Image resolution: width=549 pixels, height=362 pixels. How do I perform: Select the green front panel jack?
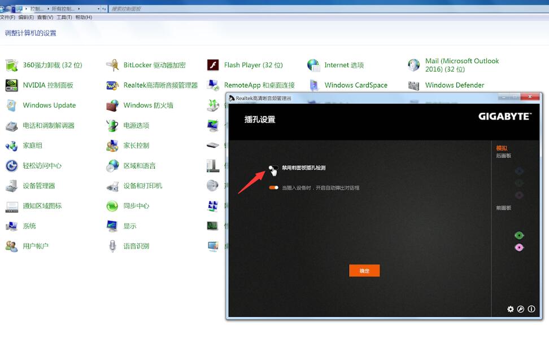(x=519, y=235)
